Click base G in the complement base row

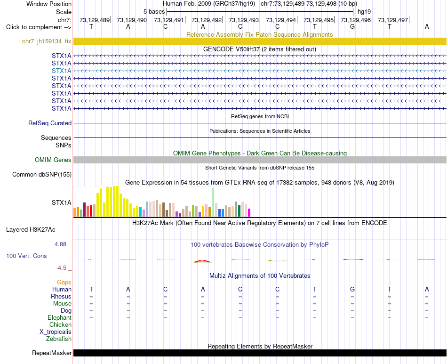(352, 26)
